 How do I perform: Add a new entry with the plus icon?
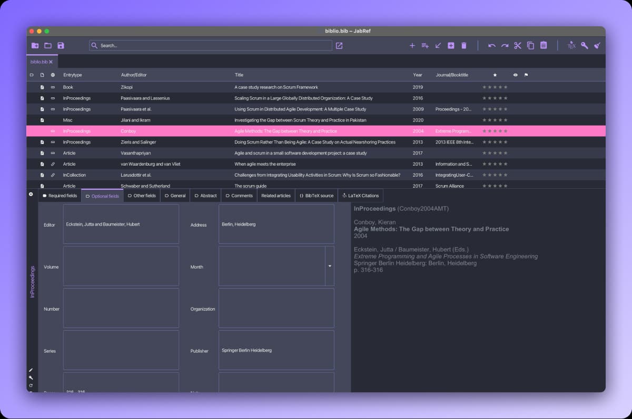click(x=412, y=46)
